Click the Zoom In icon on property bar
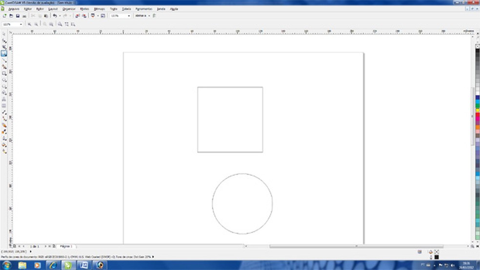Image resolution: width=480 pixels, height=270 pixels. (29, 24)
